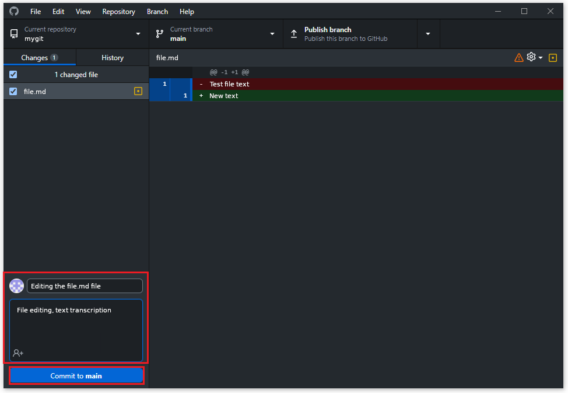The width and height of the screenshot is (568, 393).
Task: Toggle the file.md checkbox
Action: click(13, 91)
